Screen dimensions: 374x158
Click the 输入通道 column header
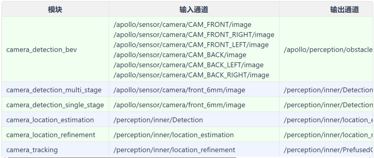194,9
